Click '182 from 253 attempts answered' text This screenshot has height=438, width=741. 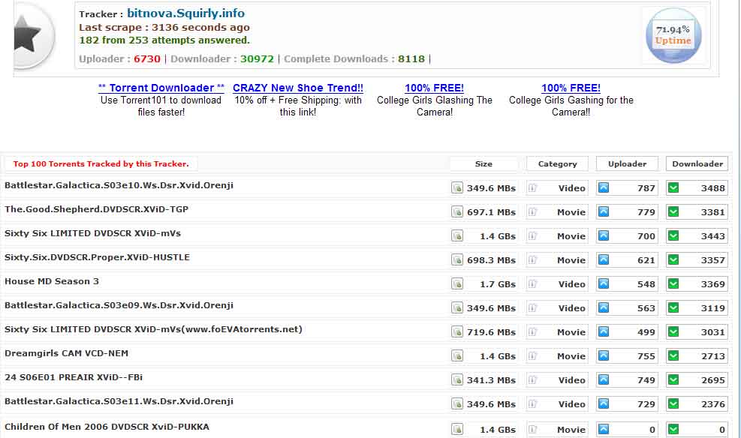point(164,40)
